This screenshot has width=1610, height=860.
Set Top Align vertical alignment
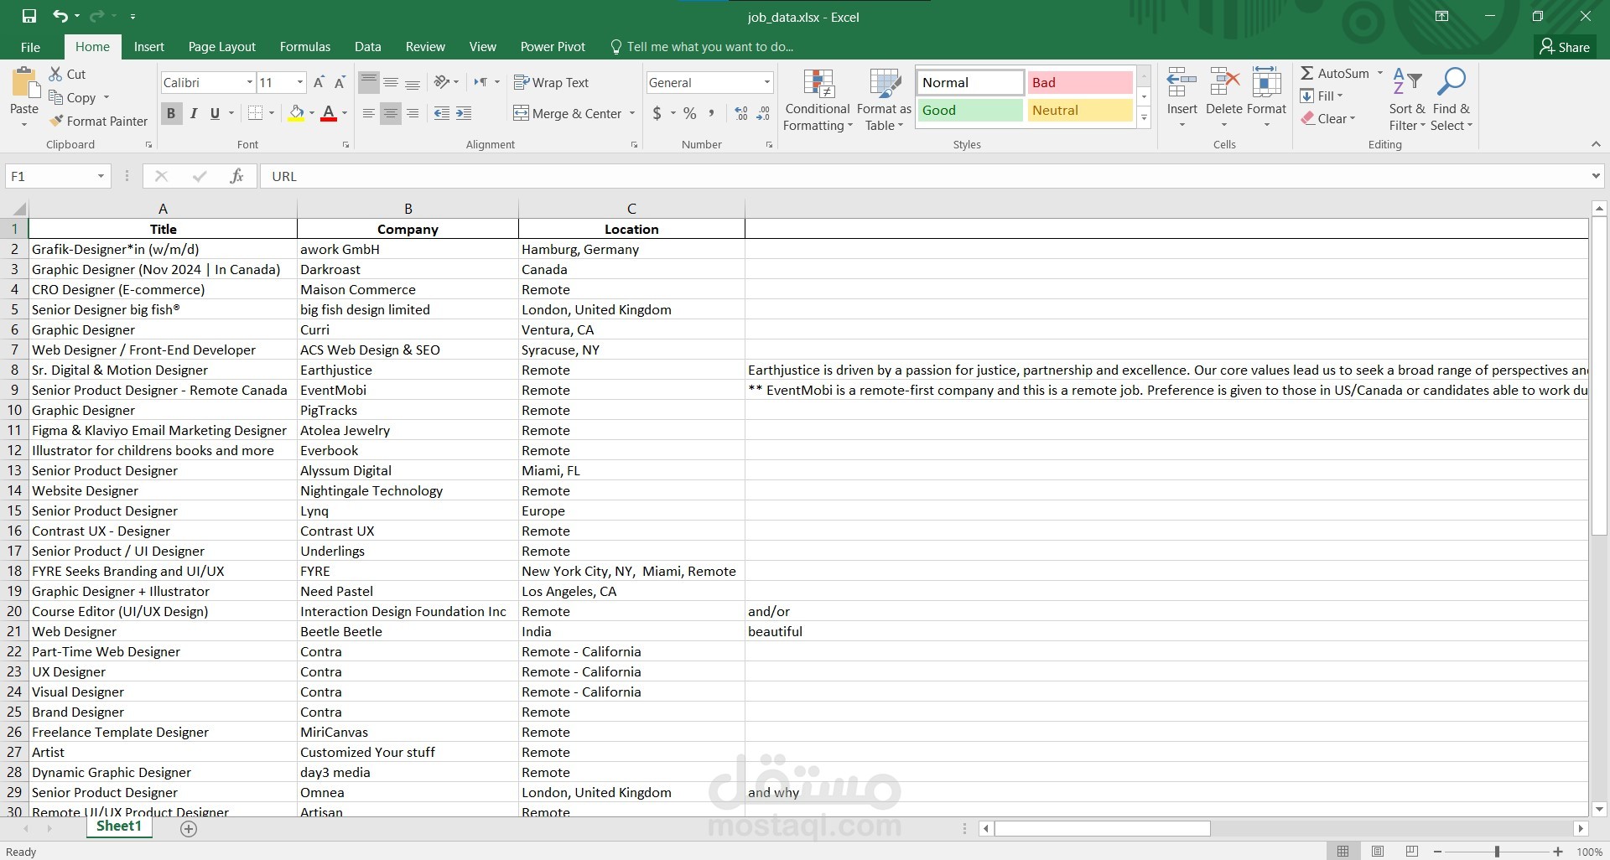coord(368,82)
